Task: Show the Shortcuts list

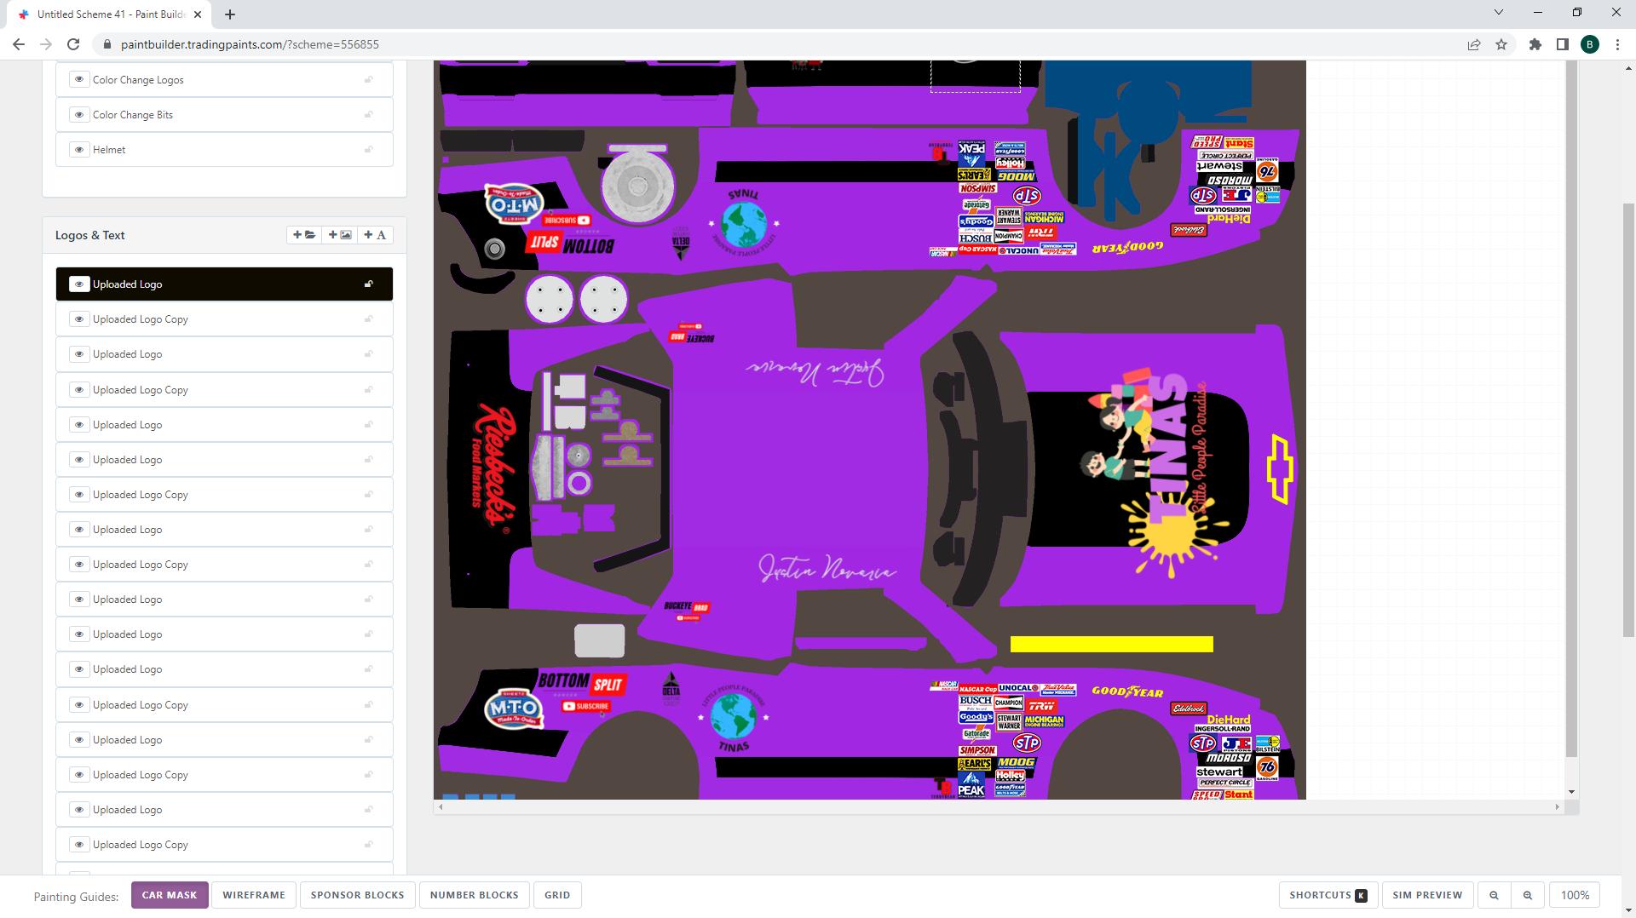Action: 1328,895
